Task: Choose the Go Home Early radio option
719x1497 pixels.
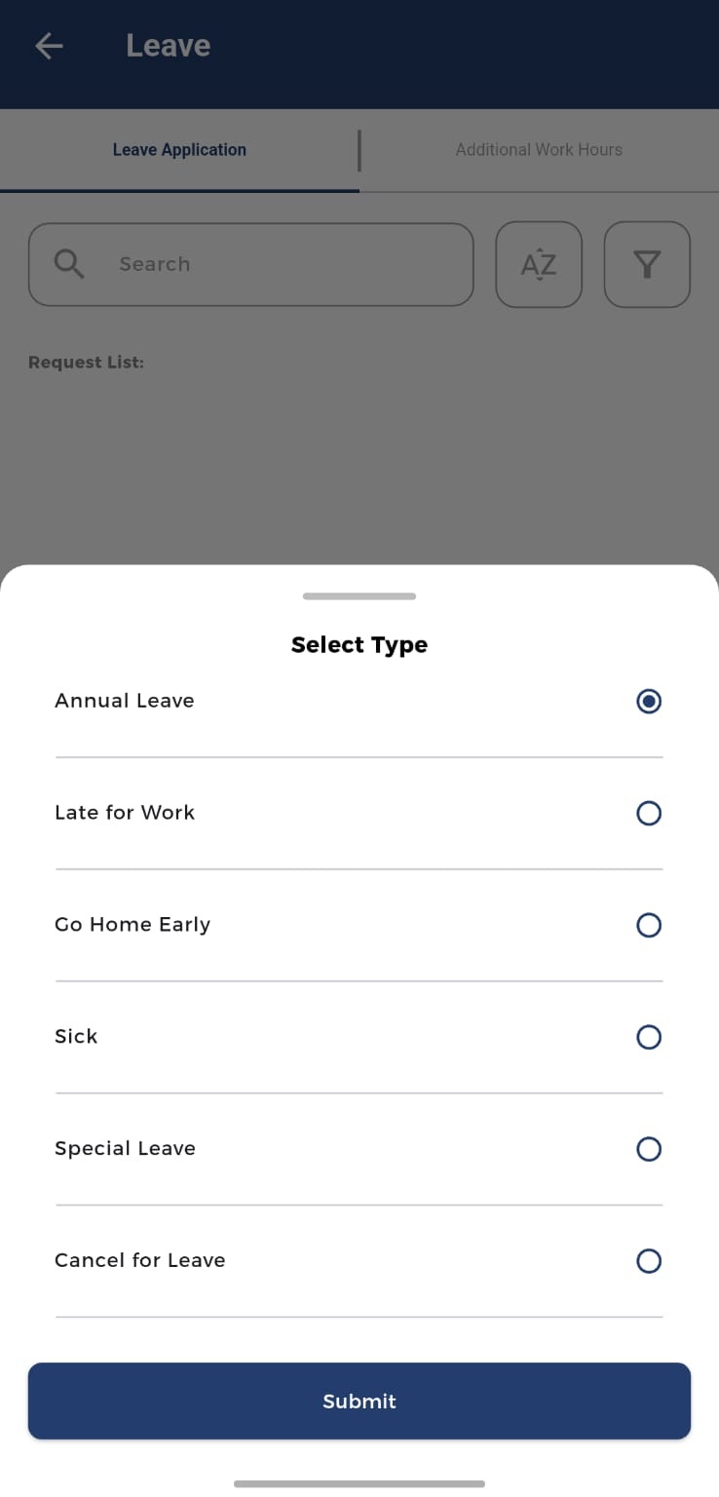Action: [649, 925]
